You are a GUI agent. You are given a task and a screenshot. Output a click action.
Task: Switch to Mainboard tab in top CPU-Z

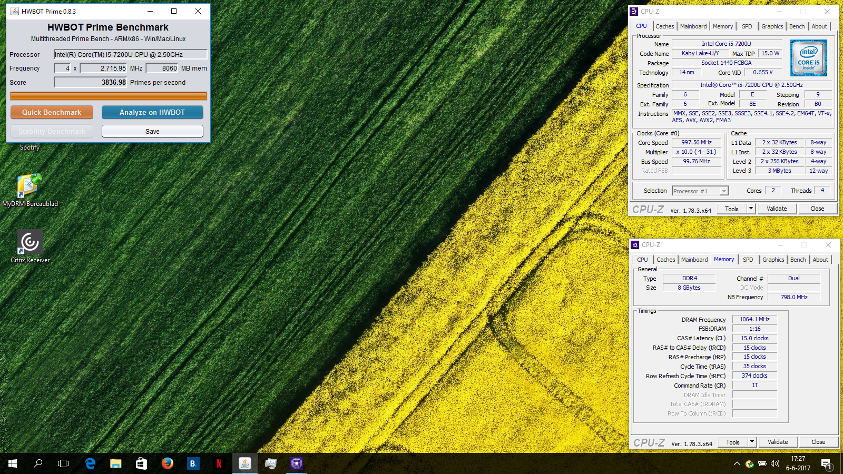(x=693, y=26)
